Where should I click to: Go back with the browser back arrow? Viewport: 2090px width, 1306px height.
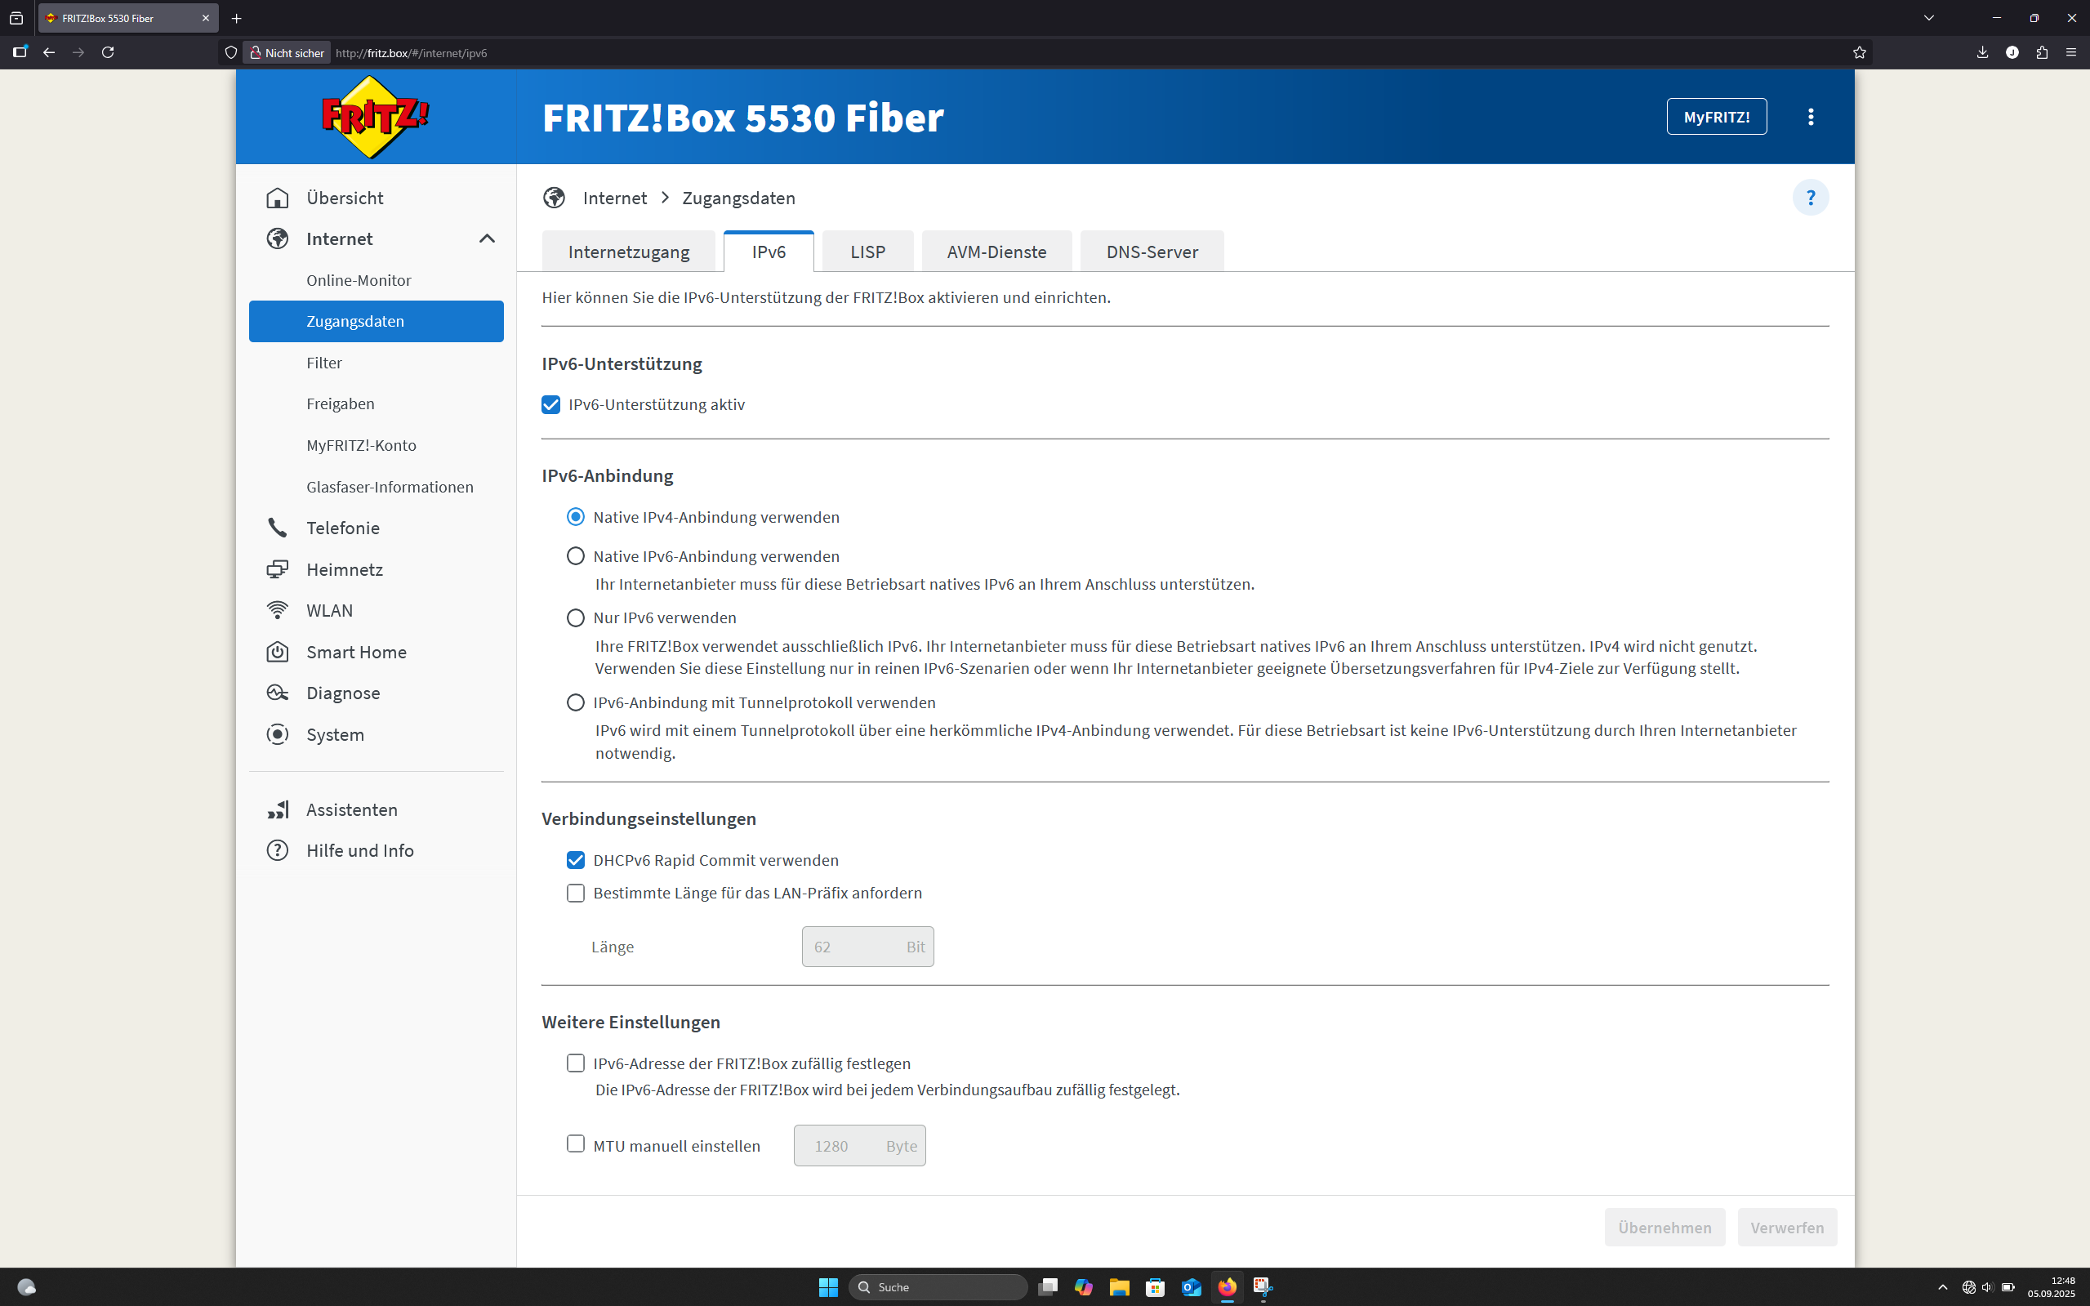click(49, 53)
